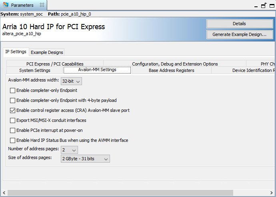
Task: Select the Avalon-MM Settings tab
Action: [97, 70]
